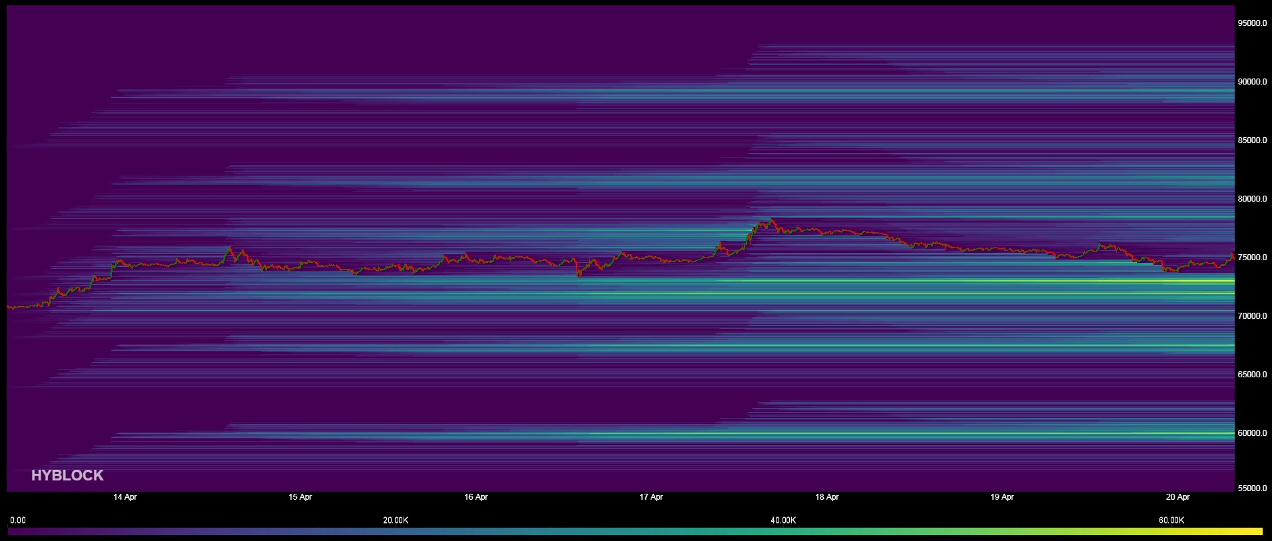This screenshot has height=541, width=1272.
Task: Select the 90000.0 price level label
Action: click(x=1252, y=82)
